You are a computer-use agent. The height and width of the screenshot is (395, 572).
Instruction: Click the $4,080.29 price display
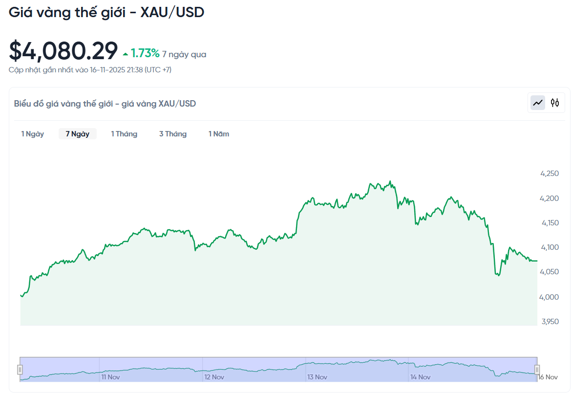coord(63,50)
